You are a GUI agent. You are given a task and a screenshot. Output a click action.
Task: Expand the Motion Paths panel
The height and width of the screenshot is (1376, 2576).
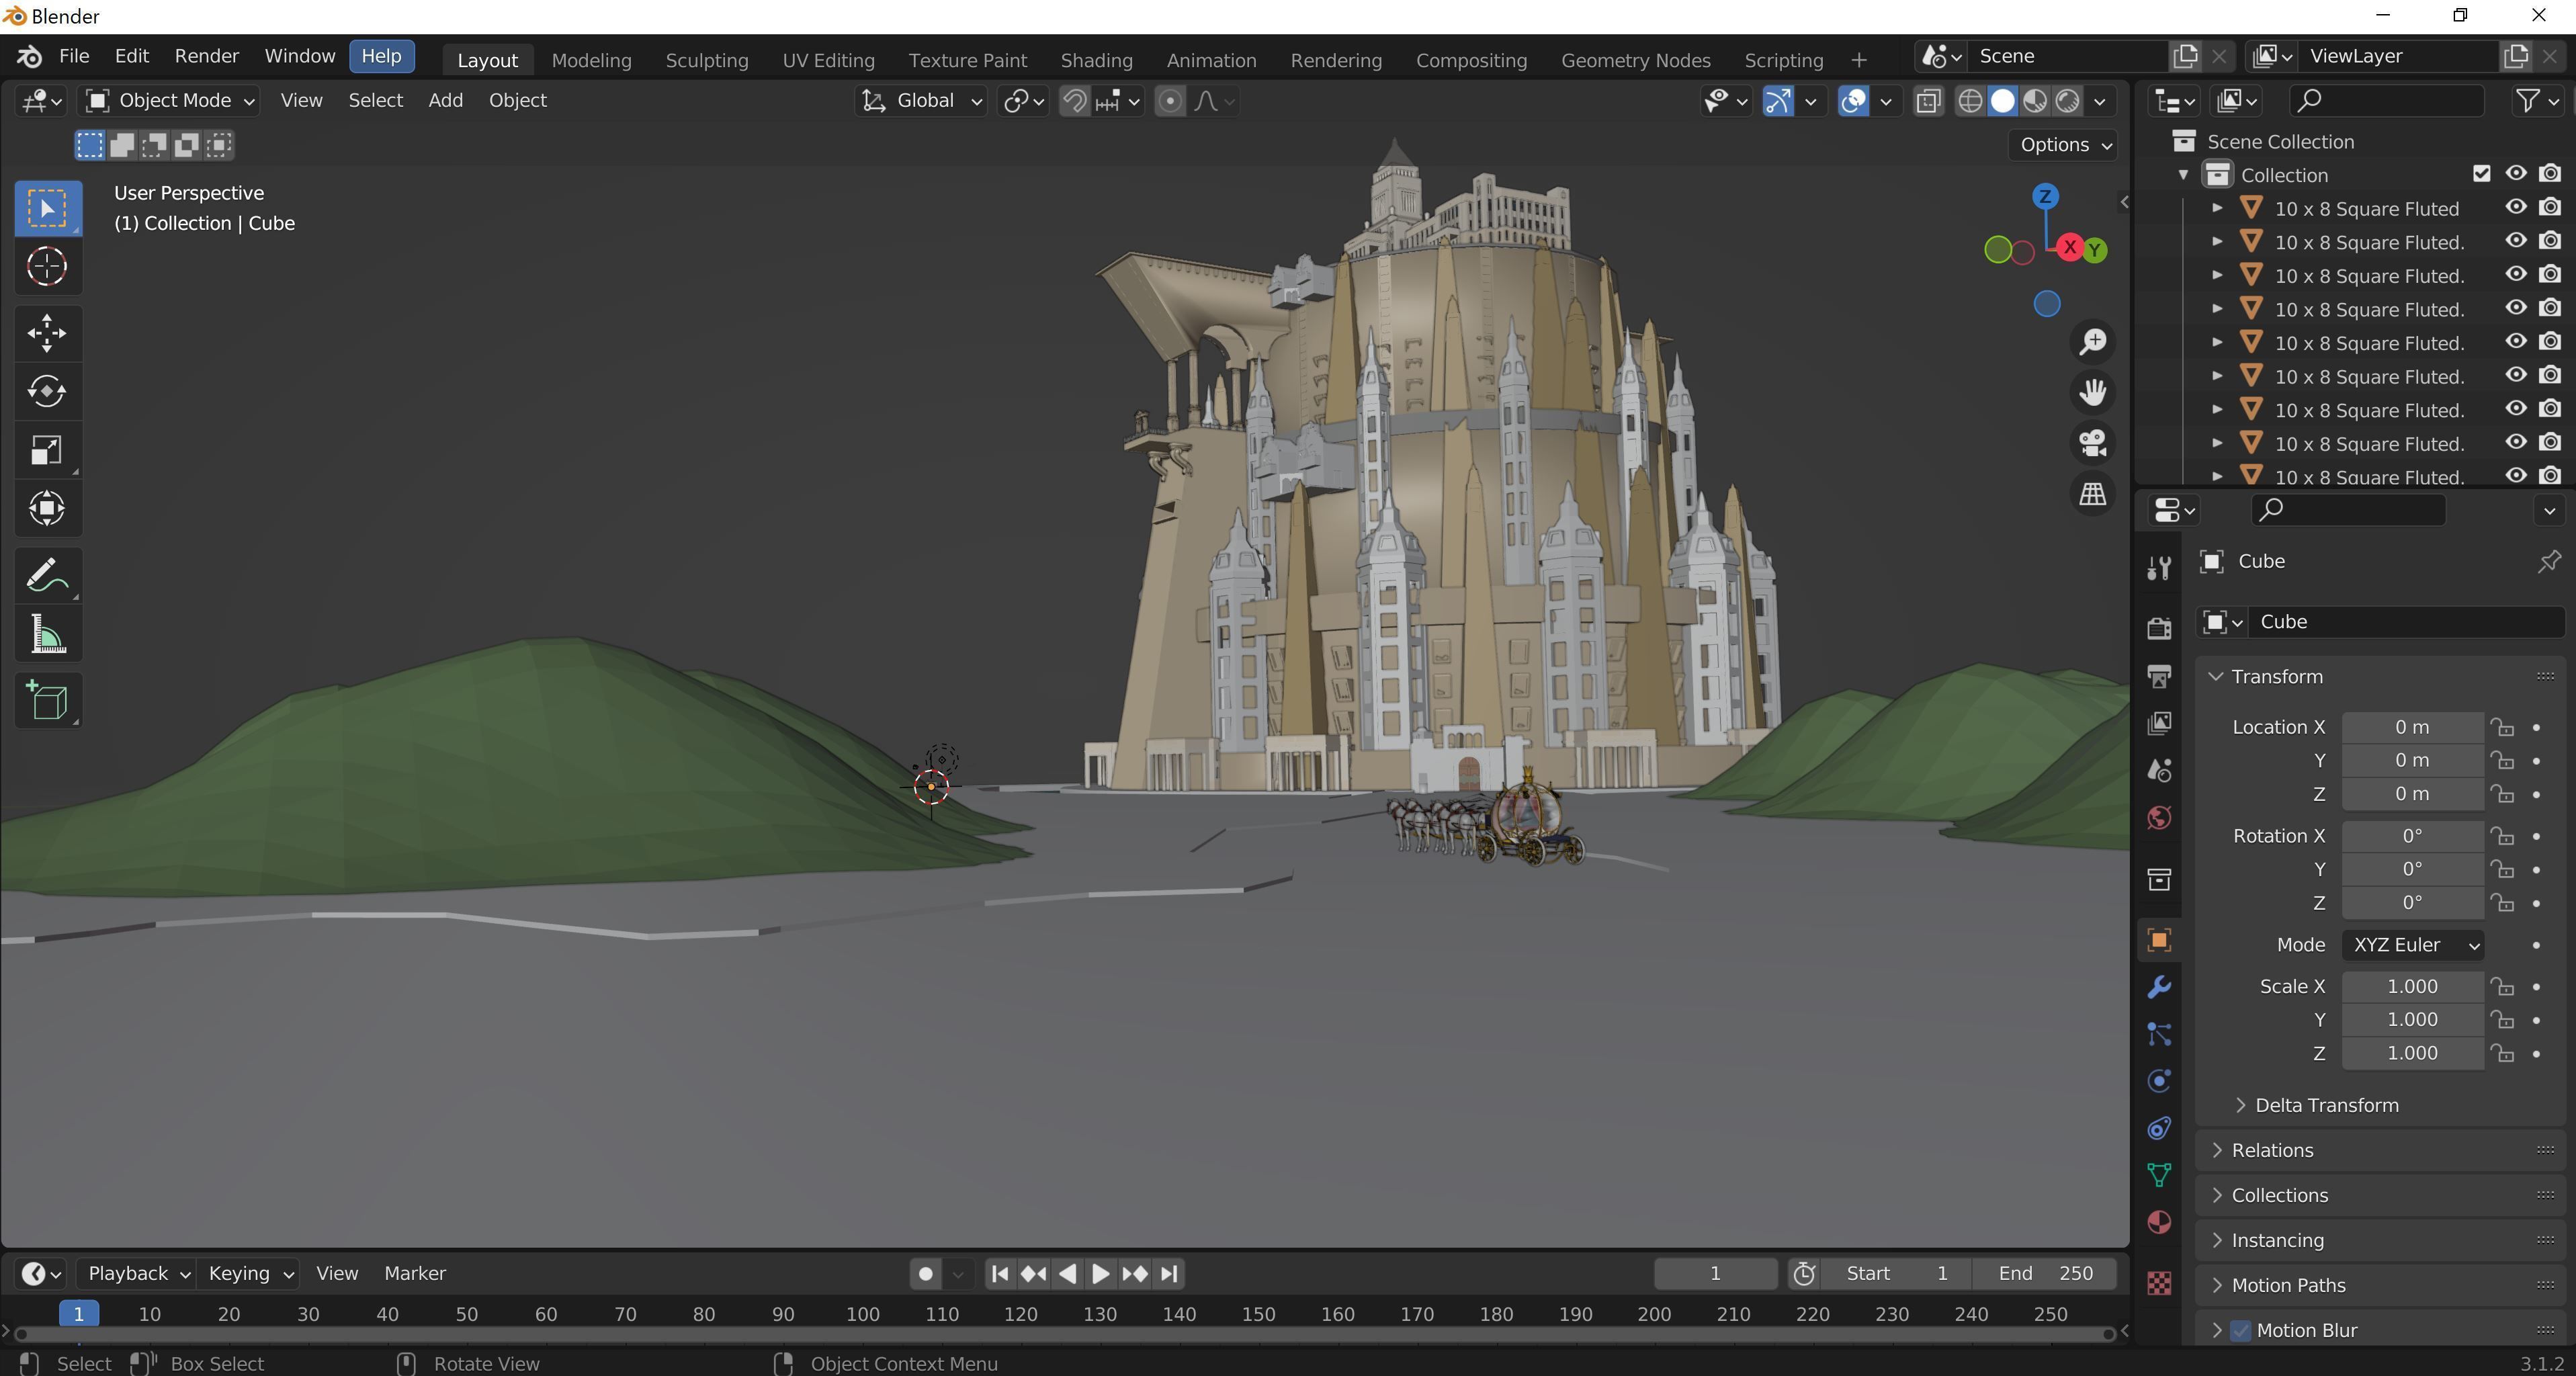pos(2288,1285)
